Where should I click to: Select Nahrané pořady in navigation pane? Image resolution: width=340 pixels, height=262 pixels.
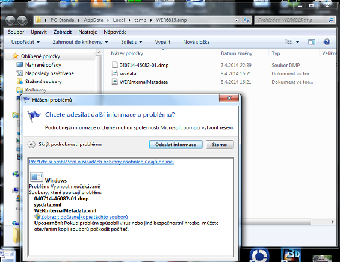pyautogui.click(x=43, y=65)
